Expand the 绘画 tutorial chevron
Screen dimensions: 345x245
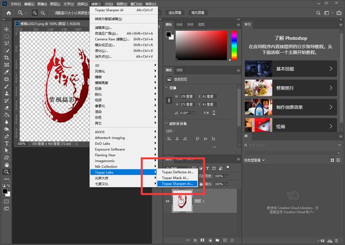click(330, 126)
